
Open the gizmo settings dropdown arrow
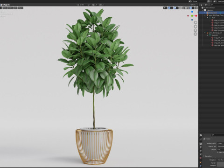[x=172, y=8]
